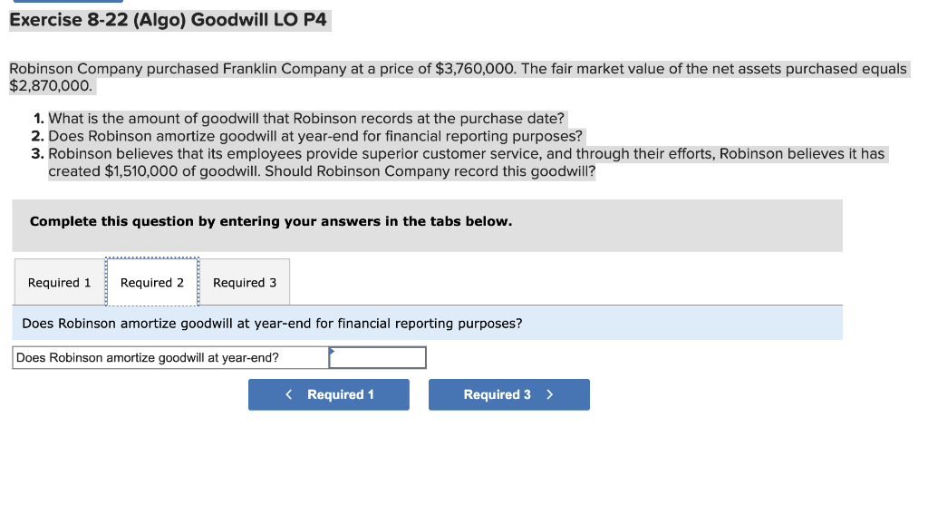
Task: Select the Exercise 8-22 Goodwill heading
Action: [x=169, y=20]
